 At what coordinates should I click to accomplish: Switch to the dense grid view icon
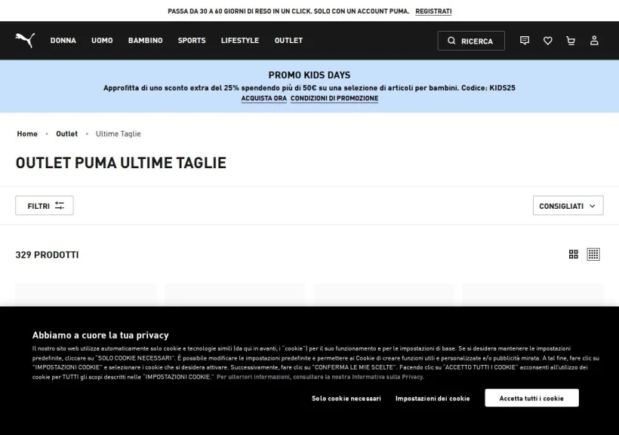(593, 254)
